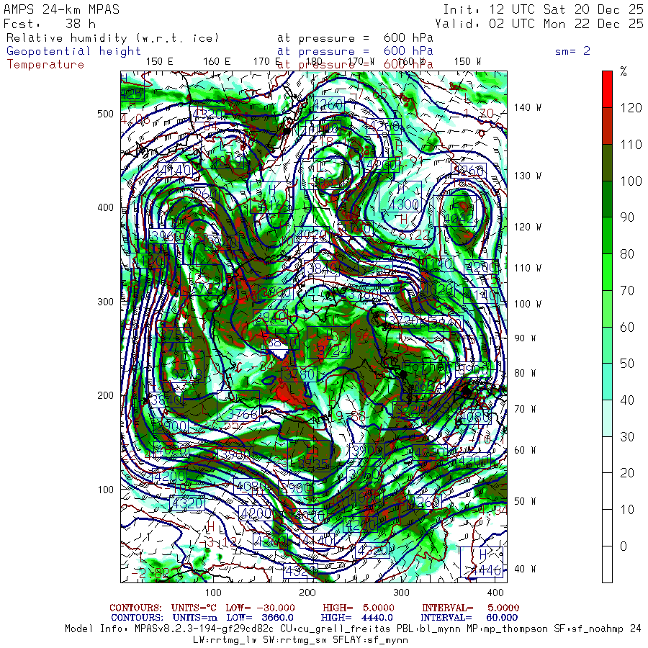Screen dimensions: 648x648
Task: Click the blue 'Geopotential height' label
Action: pyautogui.click(x=73, y=51)
